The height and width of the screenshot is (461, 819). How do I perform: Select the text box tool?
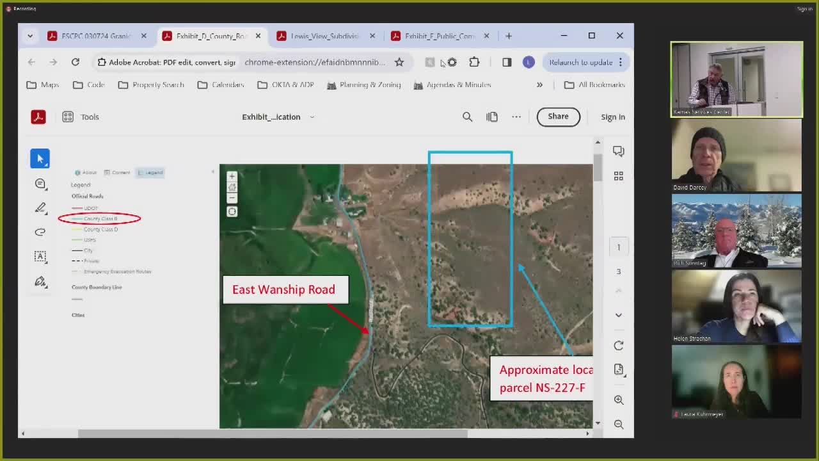[40, 257]
